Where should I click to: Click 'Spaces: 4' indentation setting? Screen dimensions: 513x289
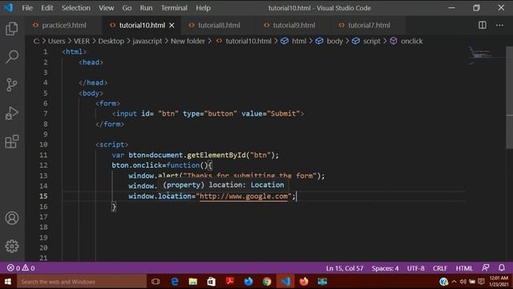385,268
